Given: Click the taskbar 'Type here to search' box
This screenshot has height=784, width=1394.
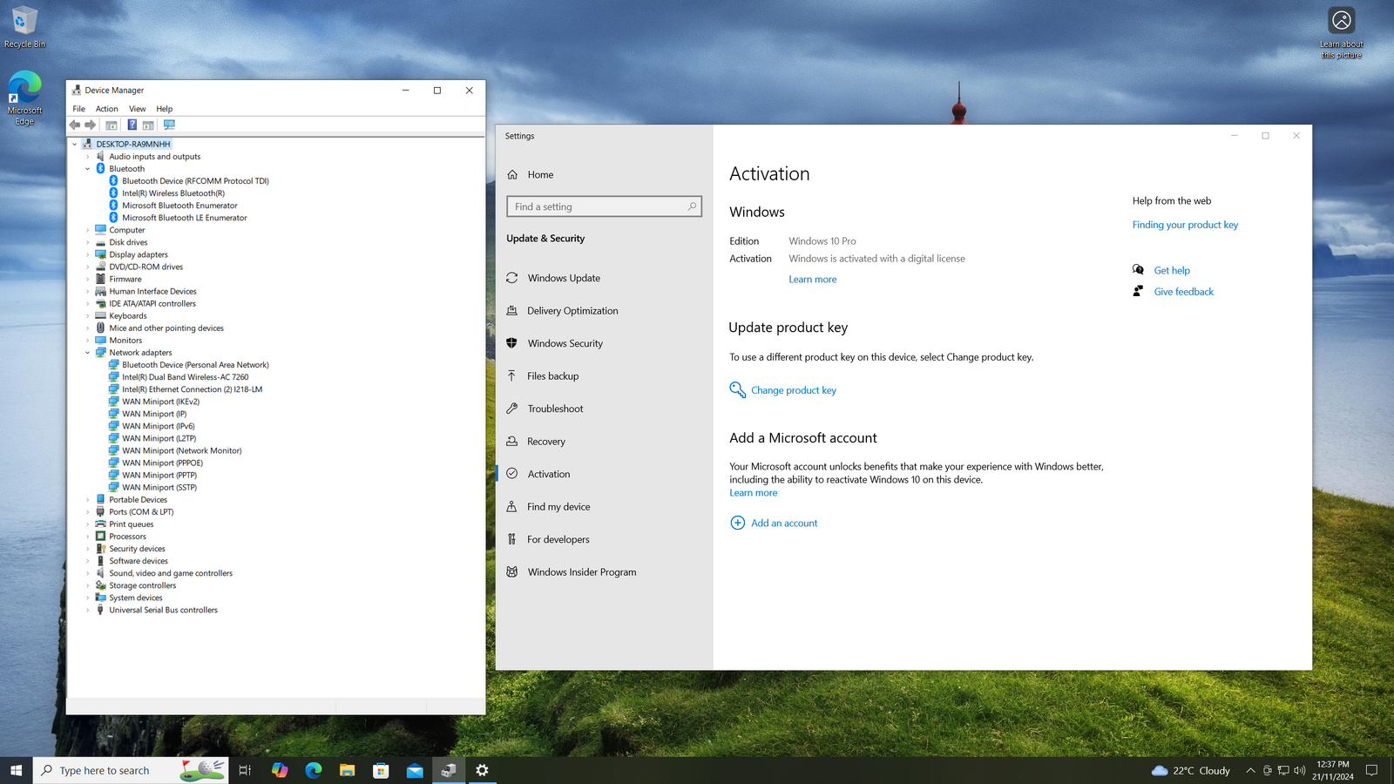Looking at the screenshot, I should (131, 770).
